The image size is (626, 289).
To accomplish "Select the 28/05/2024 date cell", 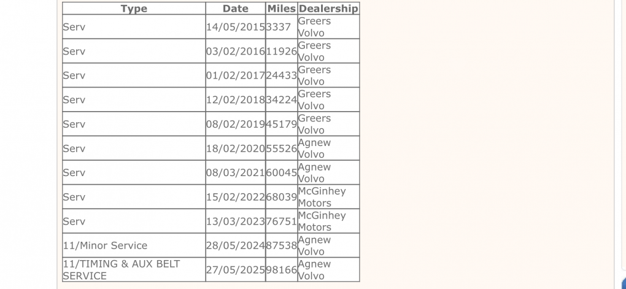I will coord(236,245).
